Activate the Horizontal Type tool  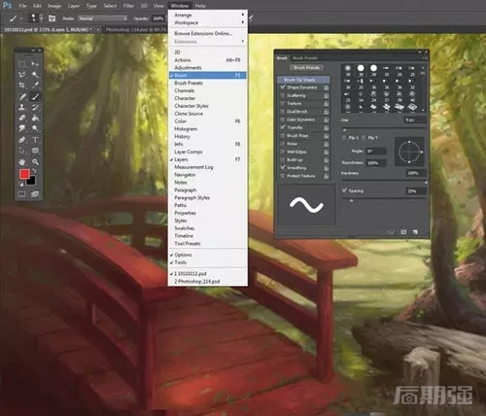[35, 140]
